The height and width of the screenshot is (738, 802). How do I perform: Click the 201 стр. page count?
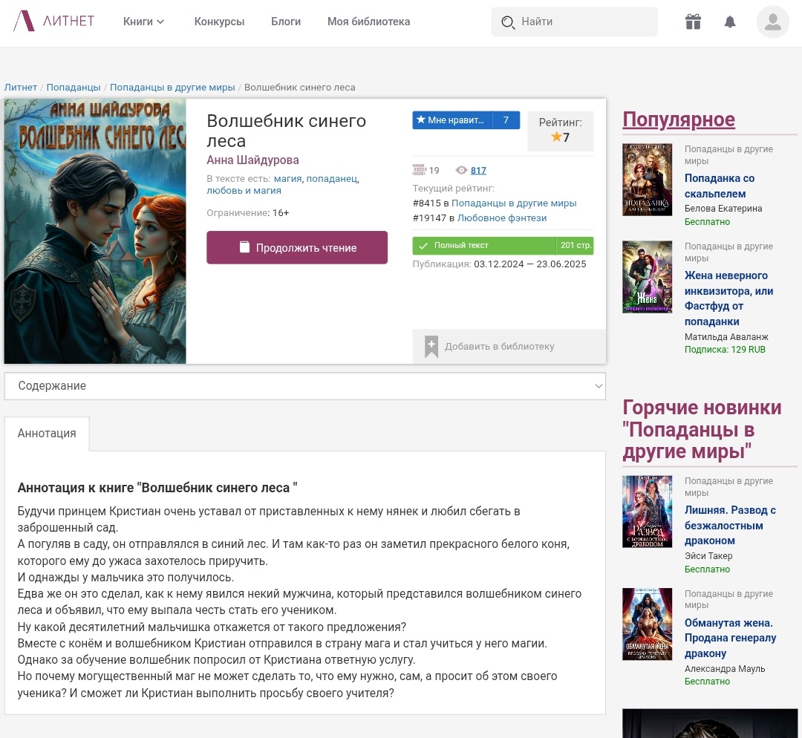click(576, 246)
